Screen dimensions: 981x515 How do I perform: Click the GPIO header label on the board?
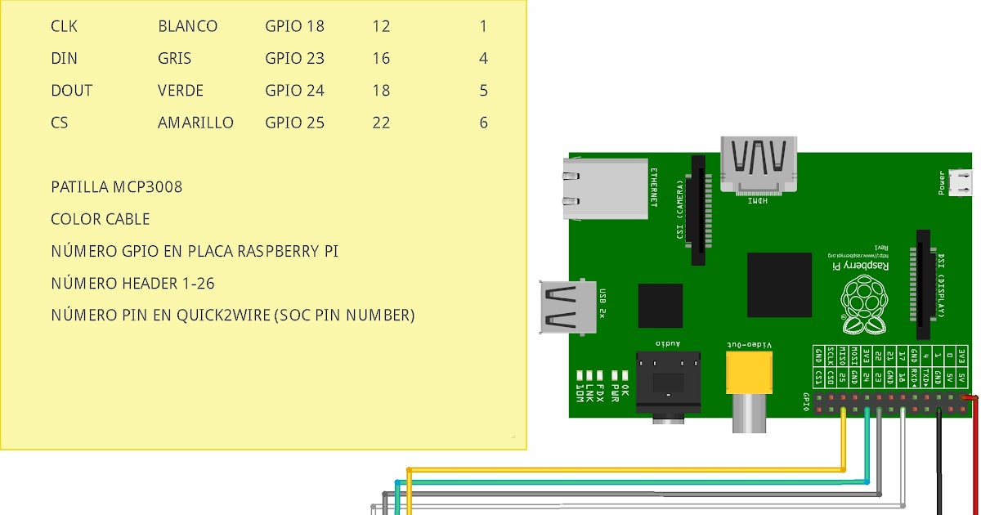coord(805,401)
